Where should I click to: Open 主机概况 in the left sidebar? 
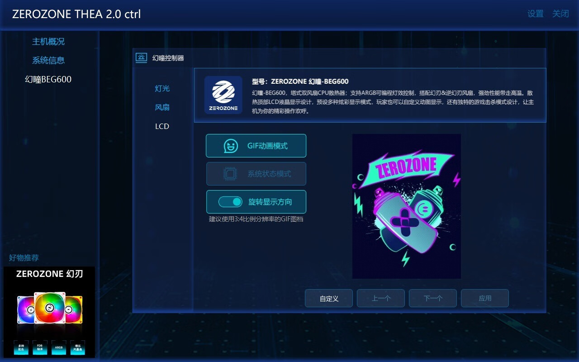48,42
